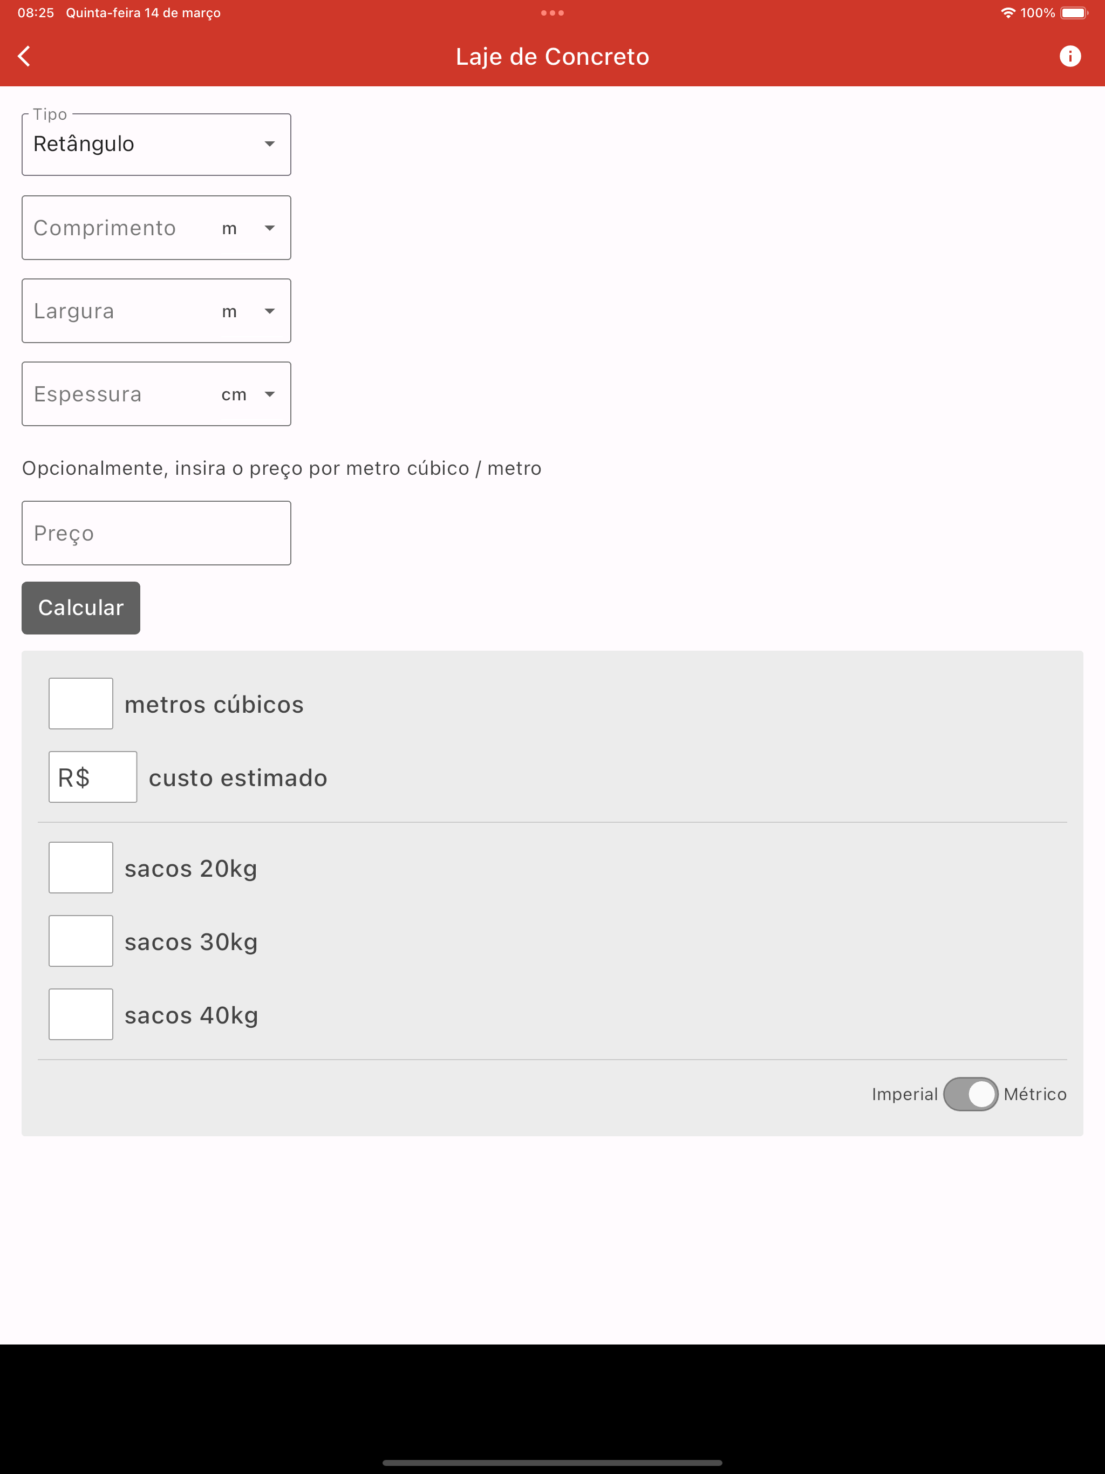Select the metros cúbicos result box
1105x1474 pixels.
pyautogui.click(x=80, y=703)
